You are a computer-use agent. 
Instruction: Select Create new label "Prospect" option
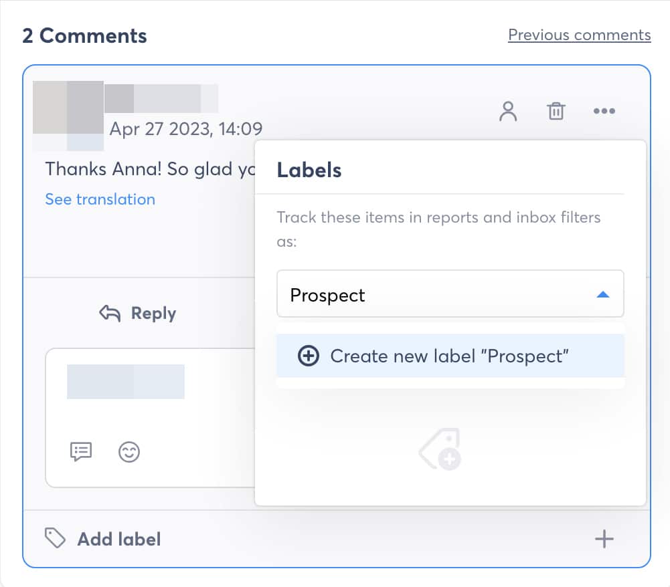pyautogui.click(x=449, y=356)
